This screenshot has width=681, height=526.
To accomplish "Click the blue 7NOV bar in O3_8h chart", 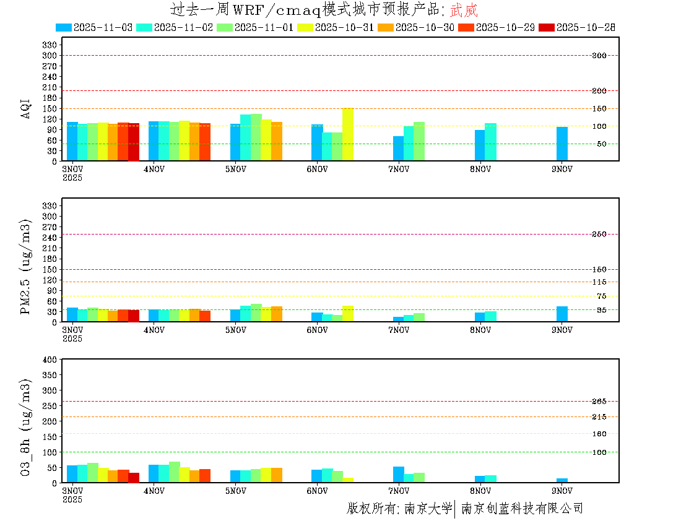I will click(398, 475).
